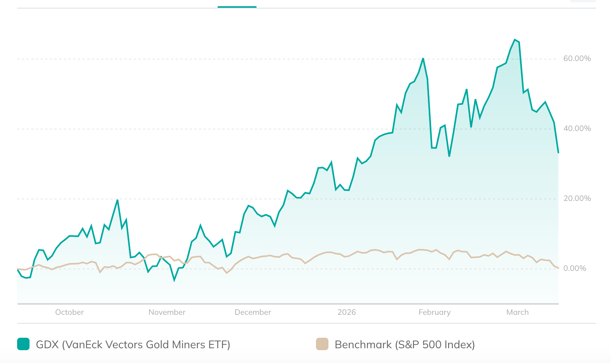The image size is (611, 363).
Task: Click the November x-axis label
Action: tap(167, 312)
